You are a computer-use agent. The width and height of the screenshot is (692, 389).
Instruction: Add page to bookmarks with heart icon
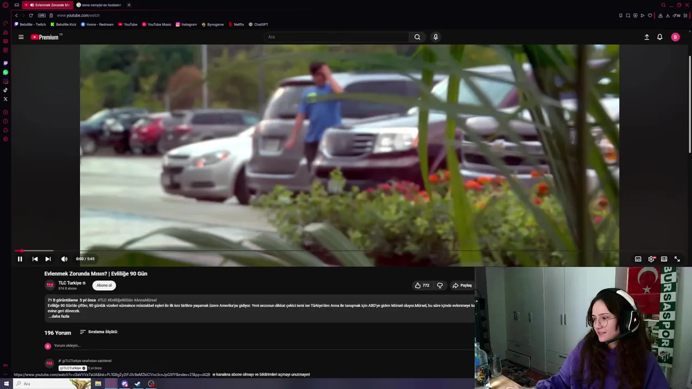650,16
